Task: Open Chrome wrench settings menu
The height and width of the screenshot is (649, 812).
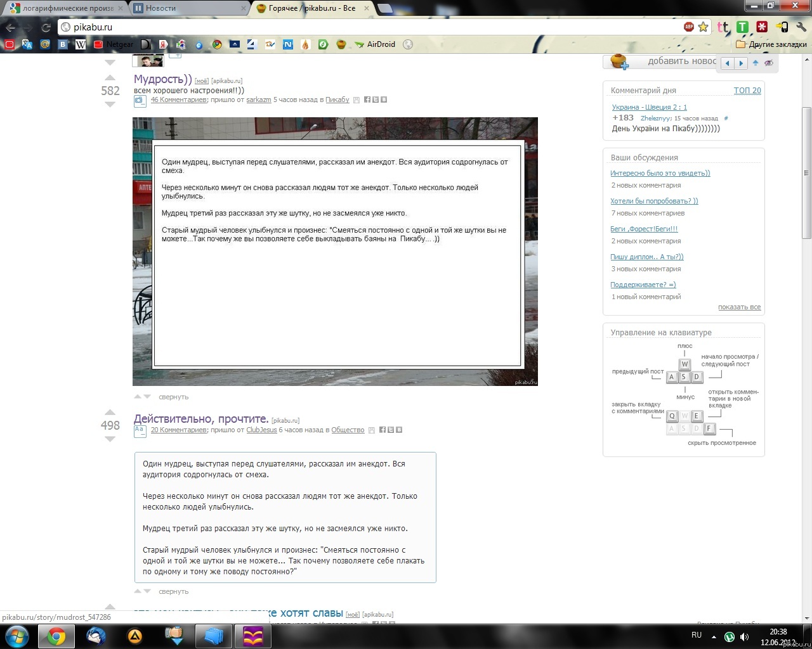Action: pos(801,27)
